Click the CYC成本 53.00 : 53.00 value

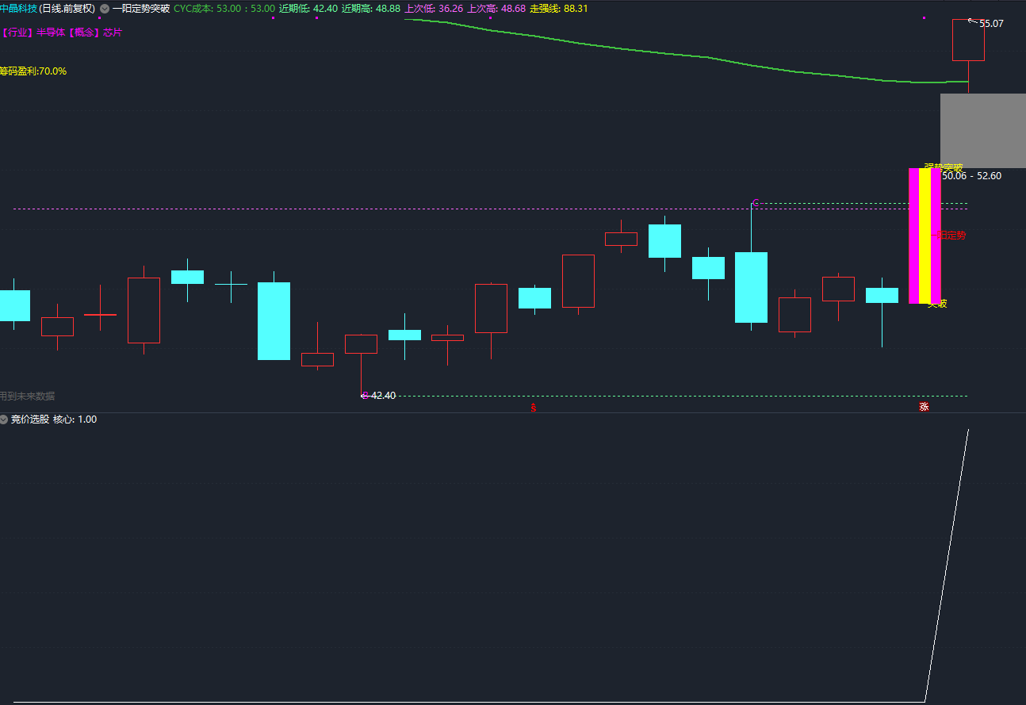pos(224,9)
